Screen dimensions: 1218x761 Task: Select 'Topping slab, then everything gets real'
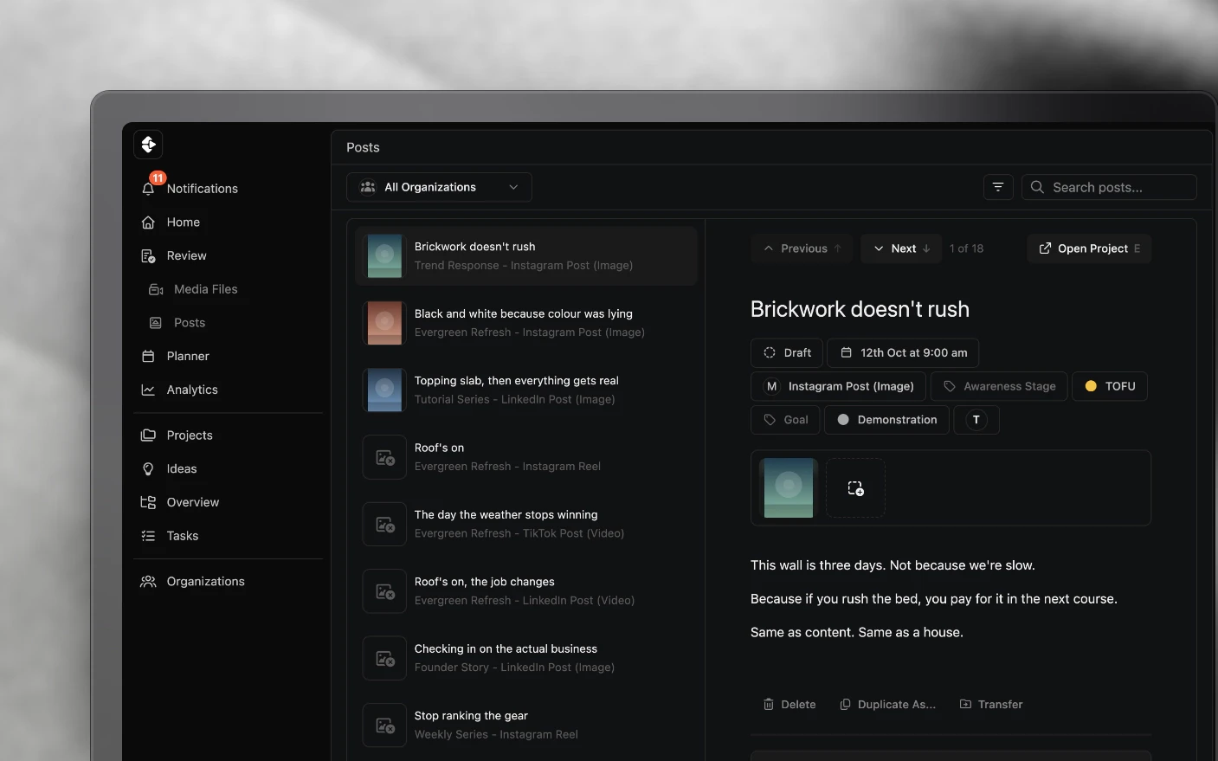525,390
